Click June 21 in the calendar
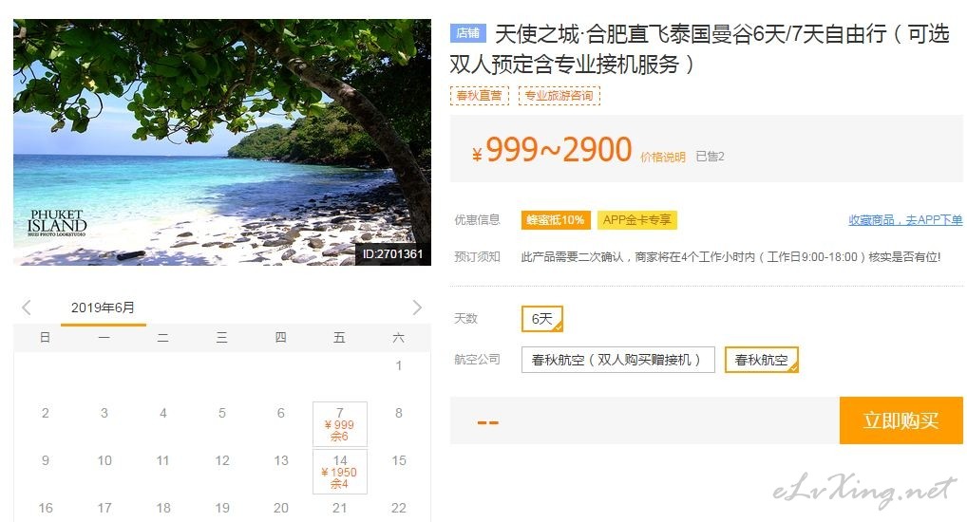 click(340, 508)
